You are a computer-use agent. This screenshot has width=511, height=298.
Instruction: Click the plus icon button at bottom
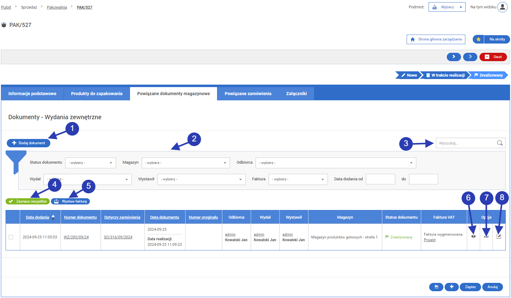click(451, 287)
